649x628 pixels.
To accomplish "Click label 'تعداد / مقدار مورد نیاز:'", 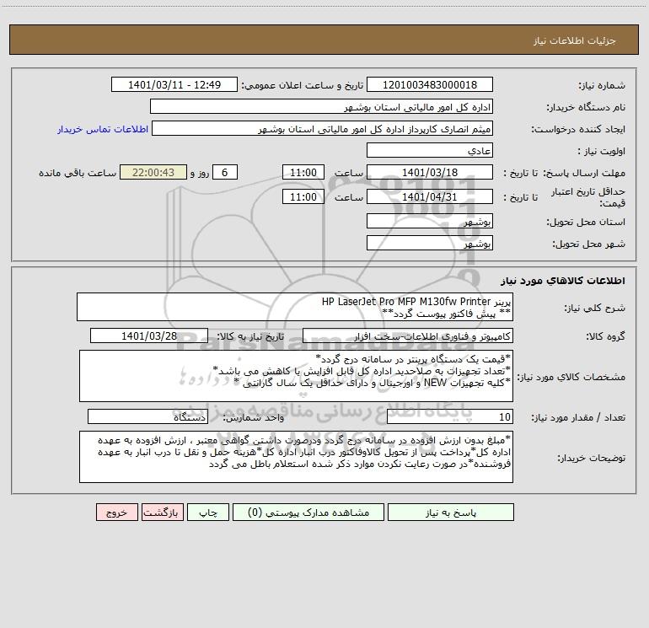I will (578, 418).
